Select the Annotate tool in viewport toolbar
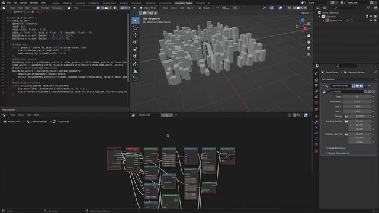 coord(136,64)
